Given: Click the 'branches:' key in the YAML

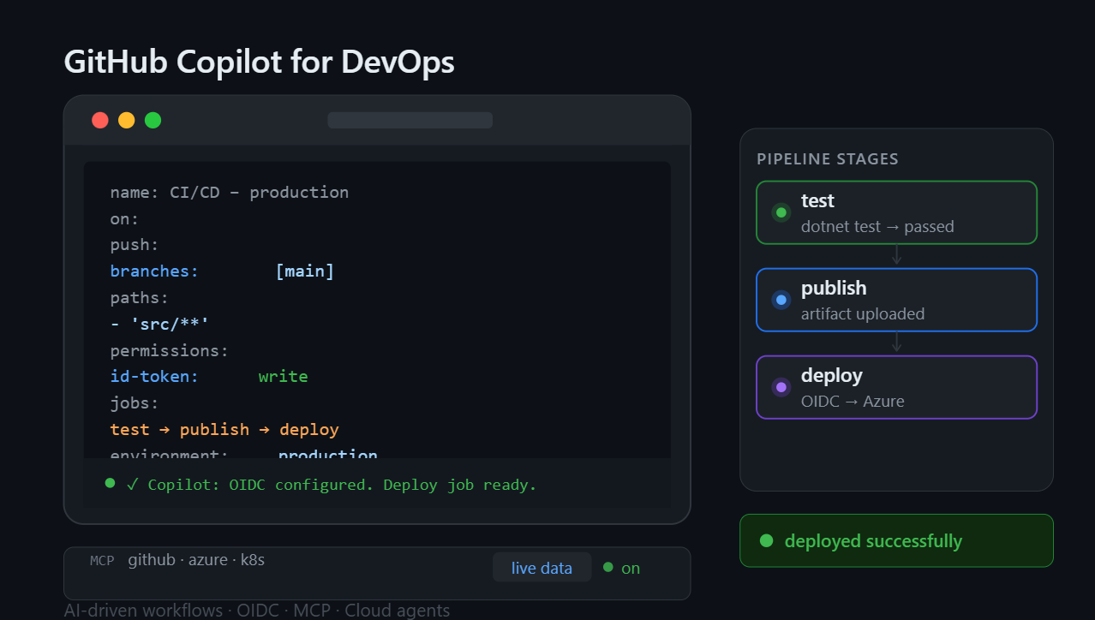Looking at the screenshot, I should coord(154,271).
